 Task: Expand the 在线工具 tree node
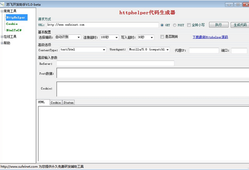pos(2,37)
